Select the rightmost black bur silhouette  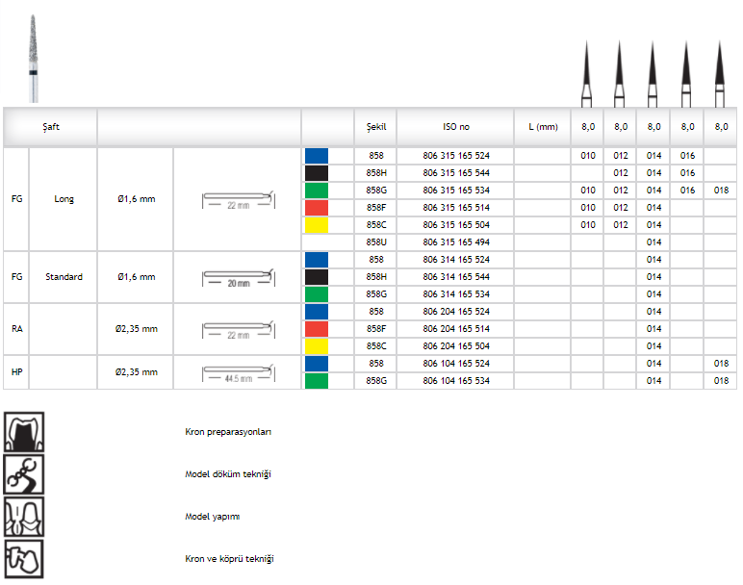[719, 74]
